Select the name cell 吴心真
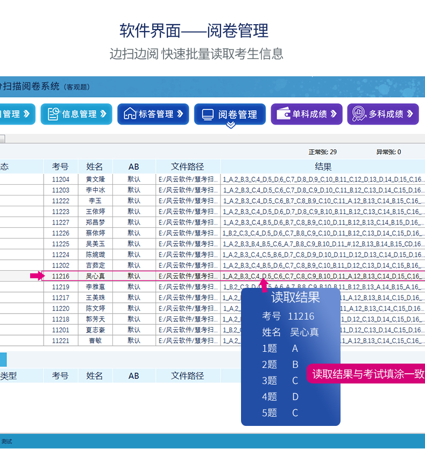The image size is (425, 449). point(96,276)
